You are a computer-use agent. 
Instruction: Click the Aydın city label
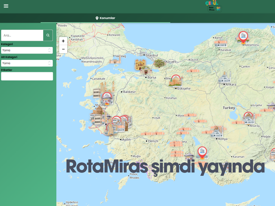(x=126, y=140)
